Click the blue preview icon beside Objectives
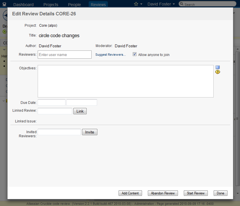The width and height of the screenshot is (240, 206). (x=218, y=67)
